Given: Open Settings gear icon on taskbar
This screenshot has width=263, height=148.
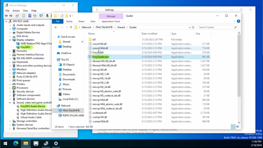Looking at the screenshot, I should [x=56, y=143].
